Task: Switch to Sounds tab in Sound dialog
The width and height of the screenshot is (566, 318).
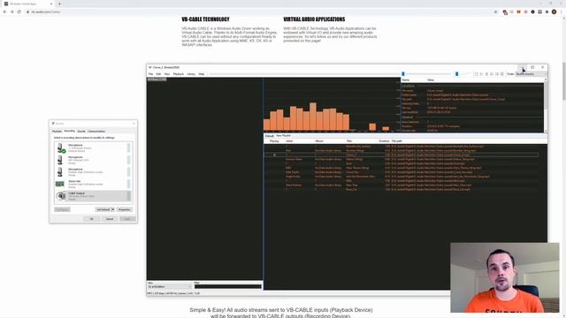Action: click(81, 132)
